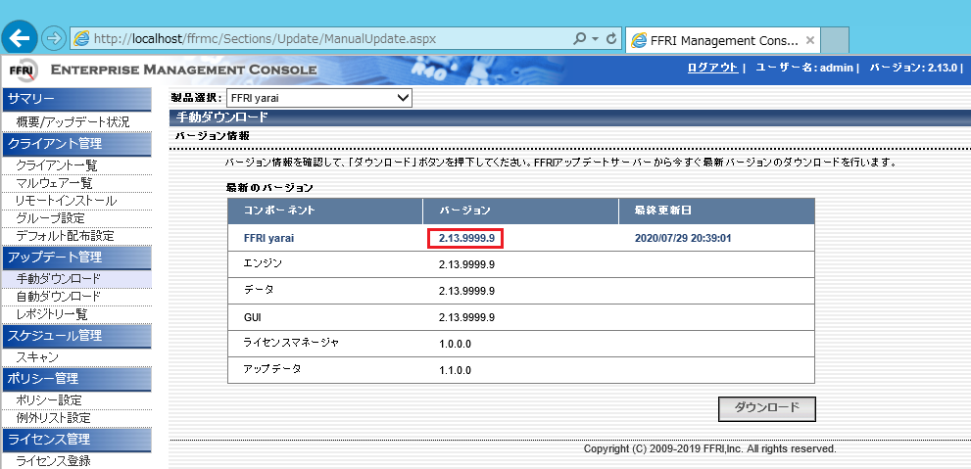Click the コンポーネント column header
This screenshot has height=469, width=971.
[325, 211]
